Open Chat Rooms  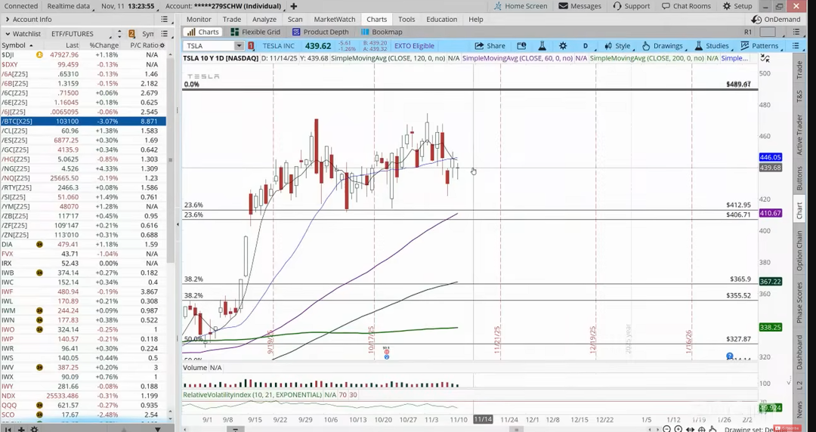point(686,6)
